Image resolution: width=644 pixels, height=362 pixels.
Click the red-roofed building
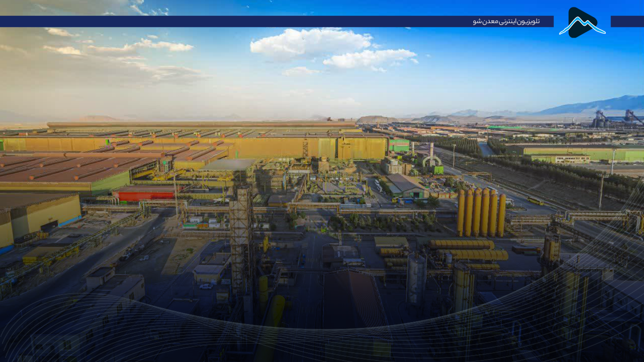pyautogui.click(x=144, y=193)
